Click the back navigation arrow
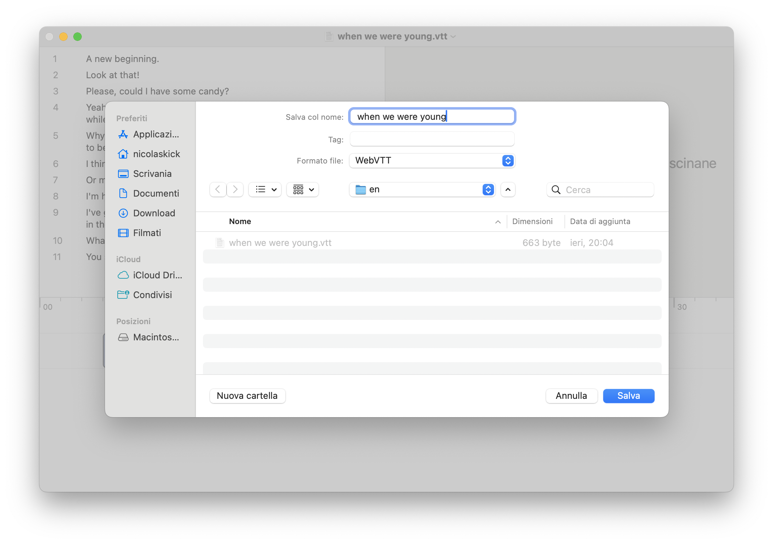The width and height of the screenshot is (773, 544). tap(218, 190)
